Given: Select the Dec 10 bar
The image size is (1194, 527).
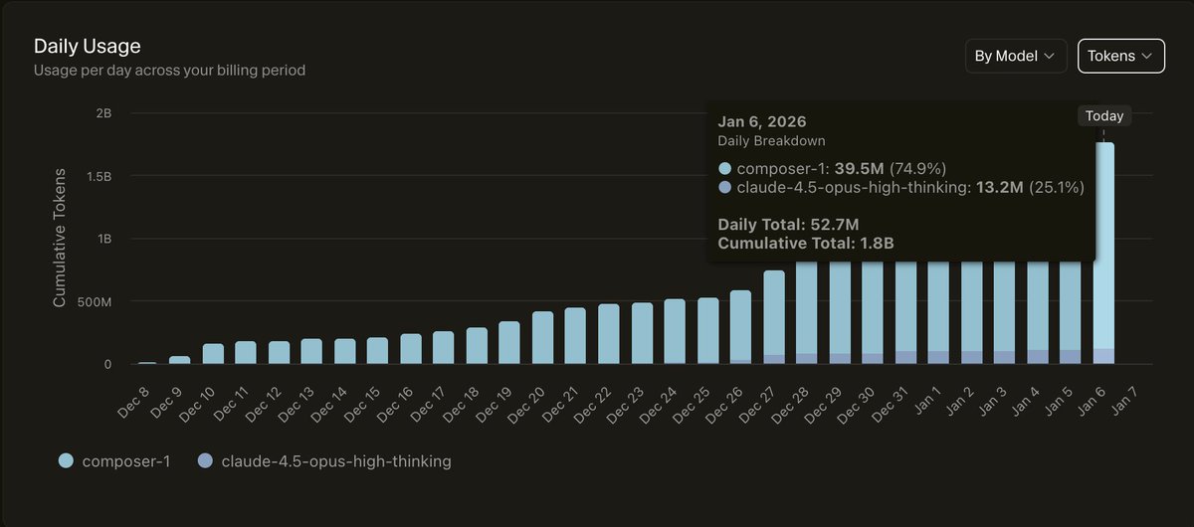Looking at the screenshot, I should click(213, 354).
